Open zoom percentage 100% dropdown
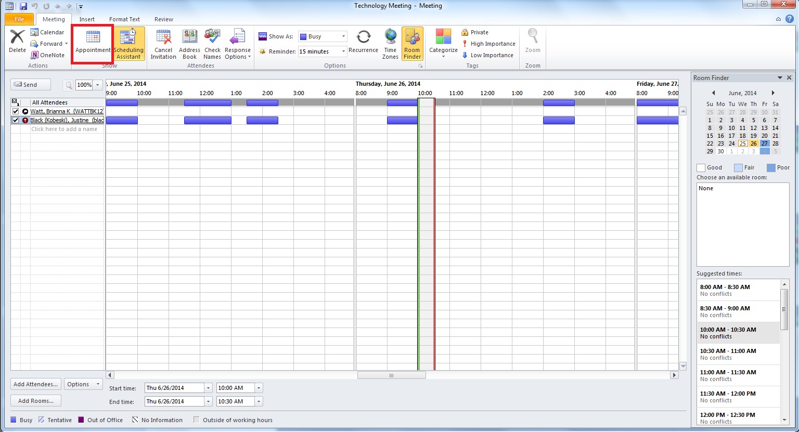This screenshot has height=432, width=799. point(97,85)
